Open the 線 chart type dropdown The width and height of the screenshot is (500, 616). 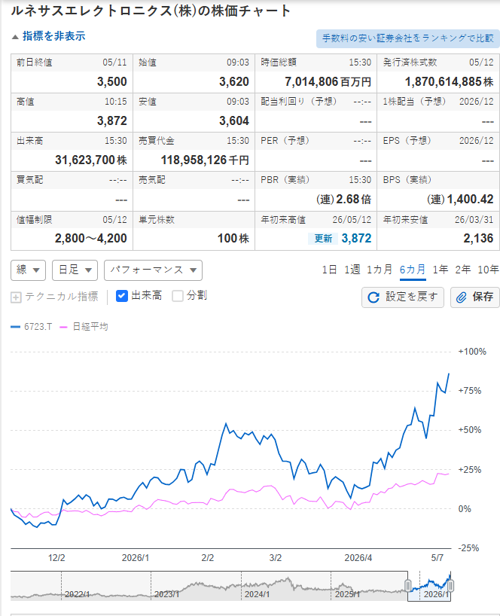(x=29, y=270)
